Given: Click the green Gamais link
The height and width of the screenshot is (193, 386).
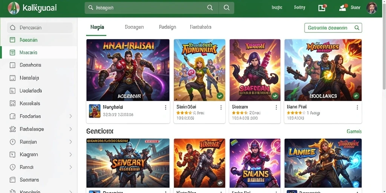Looking at the screenshot, I should (x=354, y=132).
